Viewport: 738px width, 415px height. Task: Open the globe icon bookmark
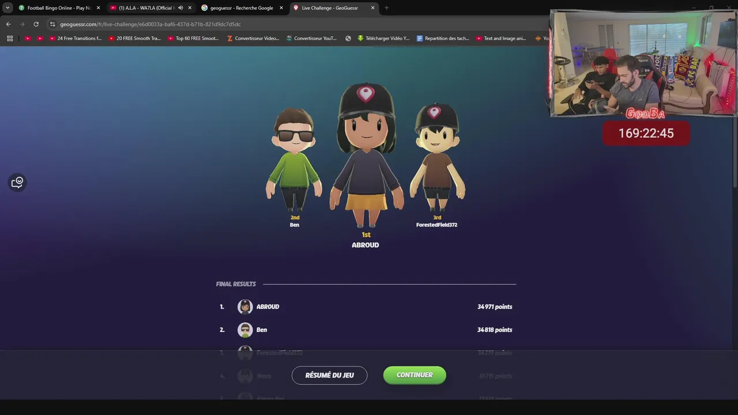pos(348,39)
